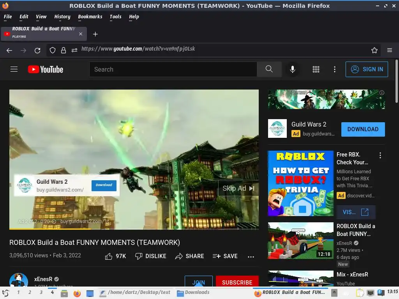The image size is (399, 299).
Task: Open the xEnesR channel avatar
Action: click(19, 280)
